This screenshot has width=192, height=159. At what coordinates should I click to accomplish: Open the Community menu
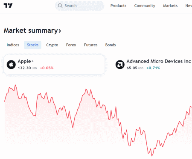click(145, 6)
